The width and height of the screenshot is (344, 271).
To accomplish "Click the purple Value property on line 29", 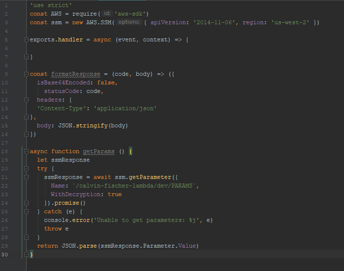I will pos(187,246).
